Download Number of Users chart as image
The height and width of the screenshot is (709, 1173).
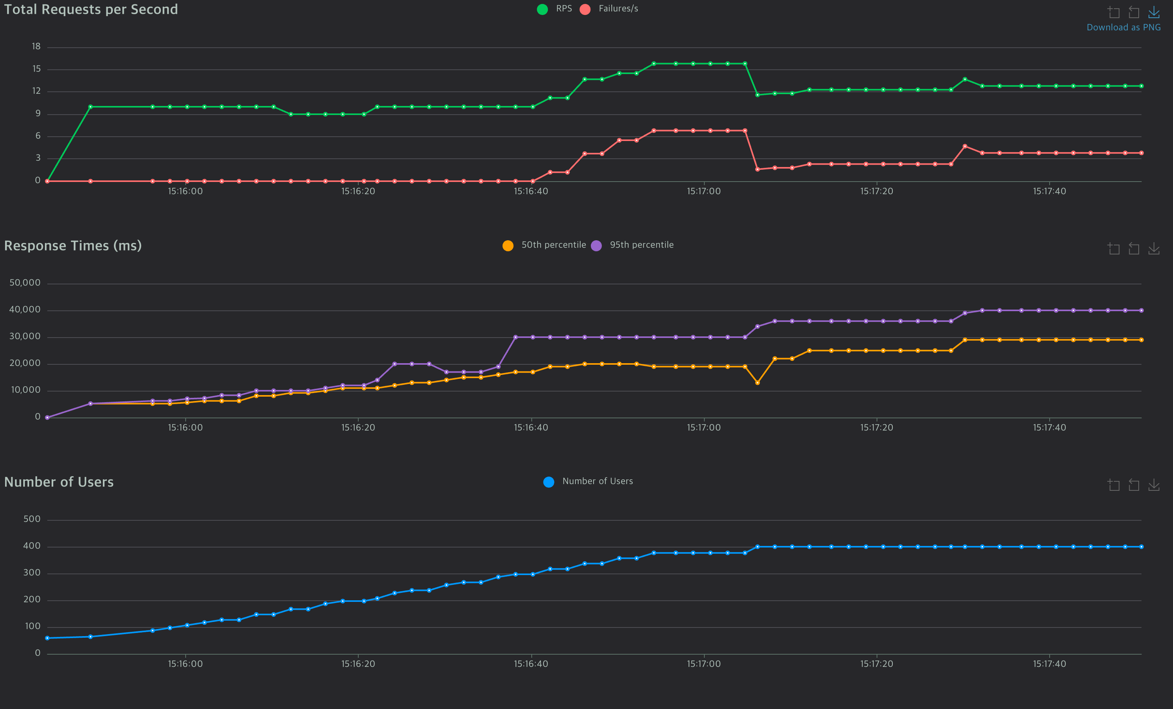(1154, 485)
